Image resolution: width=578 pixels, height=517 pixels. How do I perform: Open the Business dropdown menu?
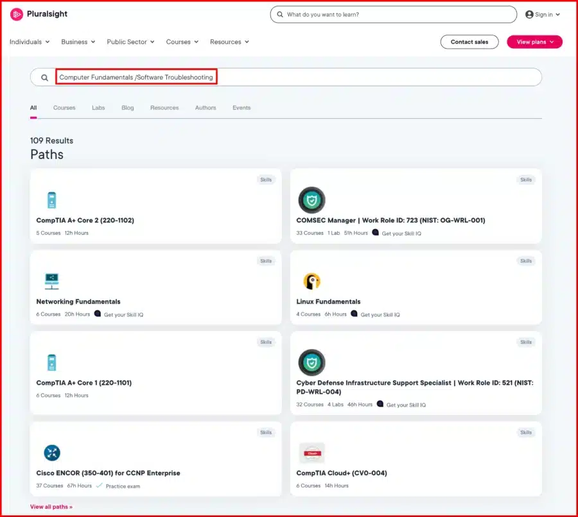(78, 41)
